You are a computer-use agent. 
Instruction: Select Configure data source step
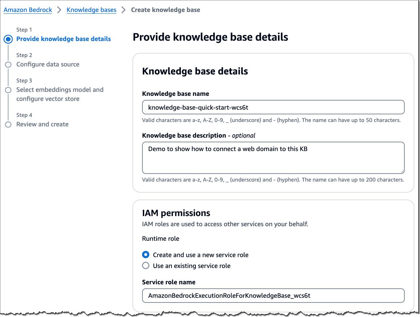pyautogui.click(x=48, y=64)
